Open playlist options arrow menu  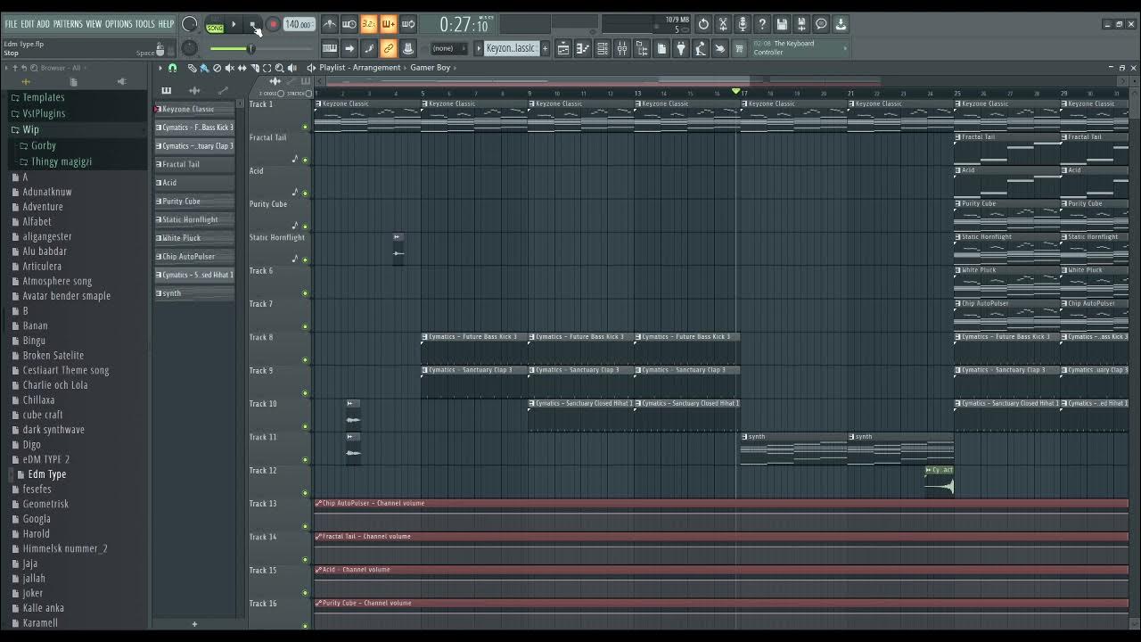click(x=160, y=68)
